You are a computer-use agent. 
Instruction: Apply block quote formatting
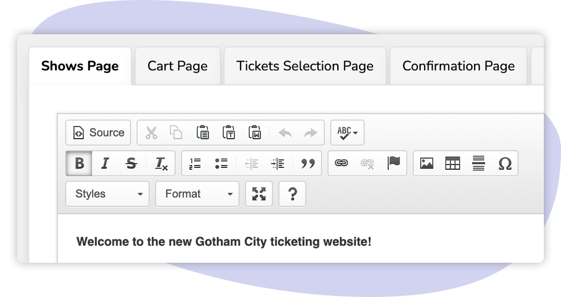coord(308,164)
